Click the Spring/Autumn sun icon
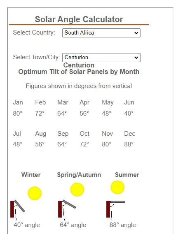The image size is (185, 234). pos(77,190)
